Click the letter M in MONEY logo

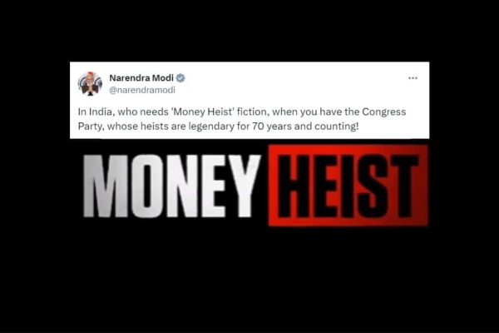[106, 186]
